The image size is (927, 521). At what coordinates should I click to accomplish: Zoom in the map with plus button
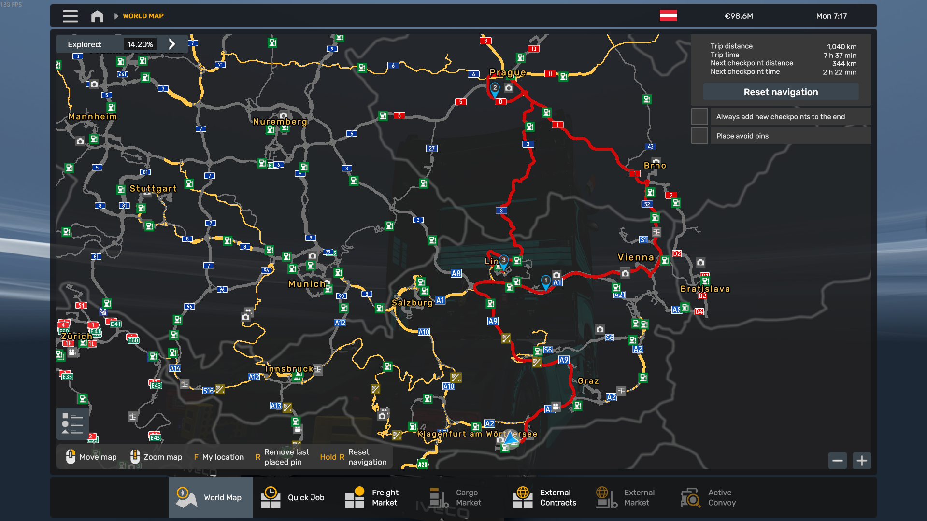(x=862, y=461)
